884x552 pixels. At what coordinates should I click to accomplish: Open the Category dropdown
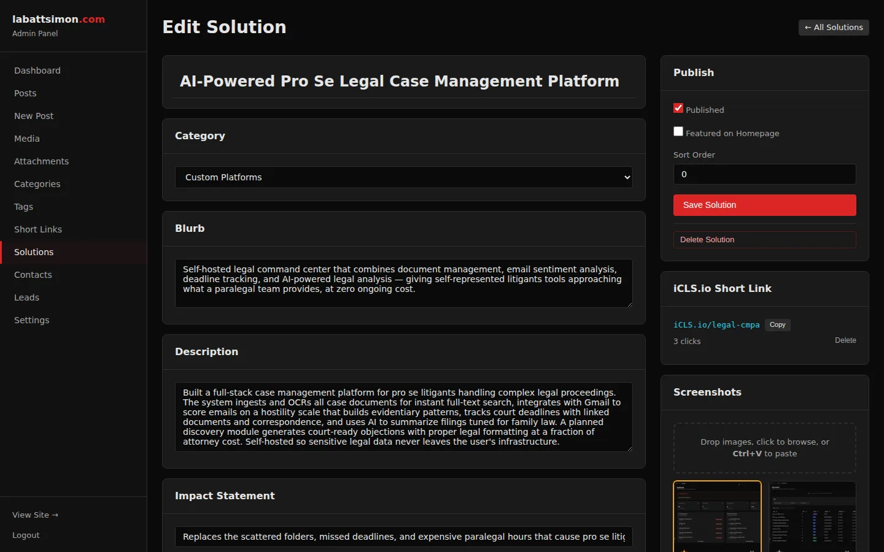pyautogui.click(x=403, y=177)
